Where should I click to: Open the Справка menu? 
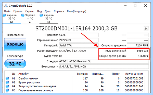[59, 11]
